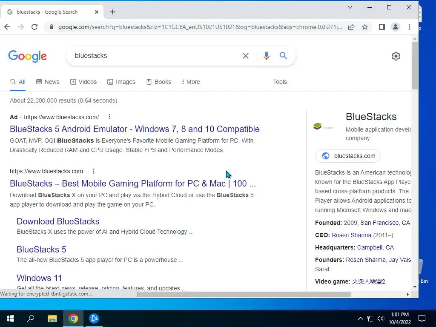Open Windows taskbar search
Image resolution: width=436 pixels, height=327 pixels.
pyautogui.click(x=31, y=318)
